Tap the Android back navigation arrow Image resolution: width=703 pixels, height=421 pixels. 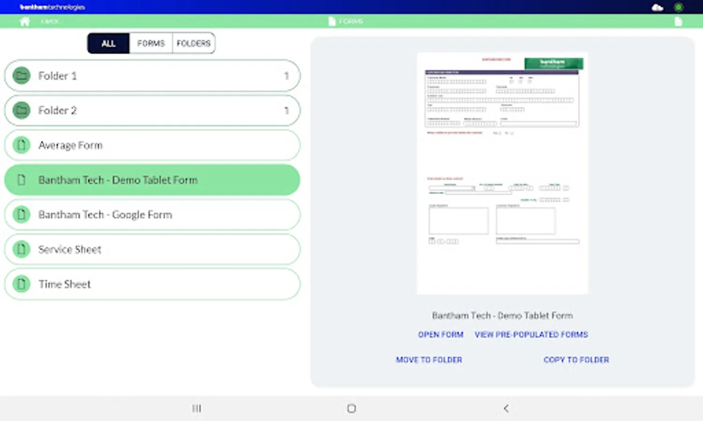506,408
